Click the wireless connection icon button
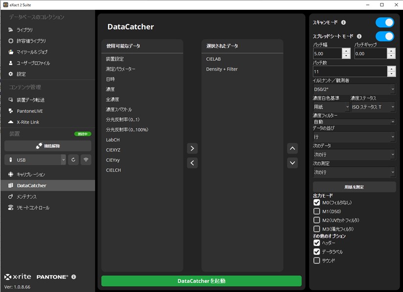Screen dimensions: 403x292 click(x=86, y=160)
